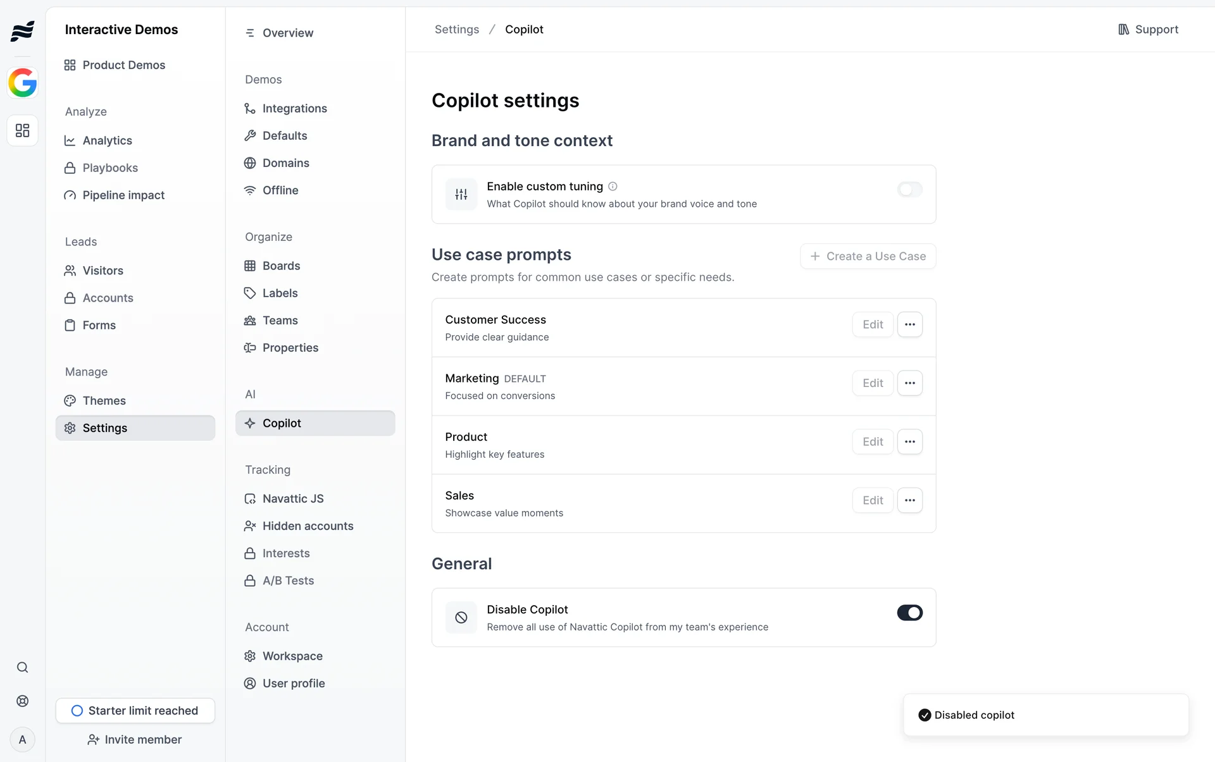Viewport: 1215px width, 762px height.
Task: Click the apps grid icon in left rail
Action: click(23, 130)
